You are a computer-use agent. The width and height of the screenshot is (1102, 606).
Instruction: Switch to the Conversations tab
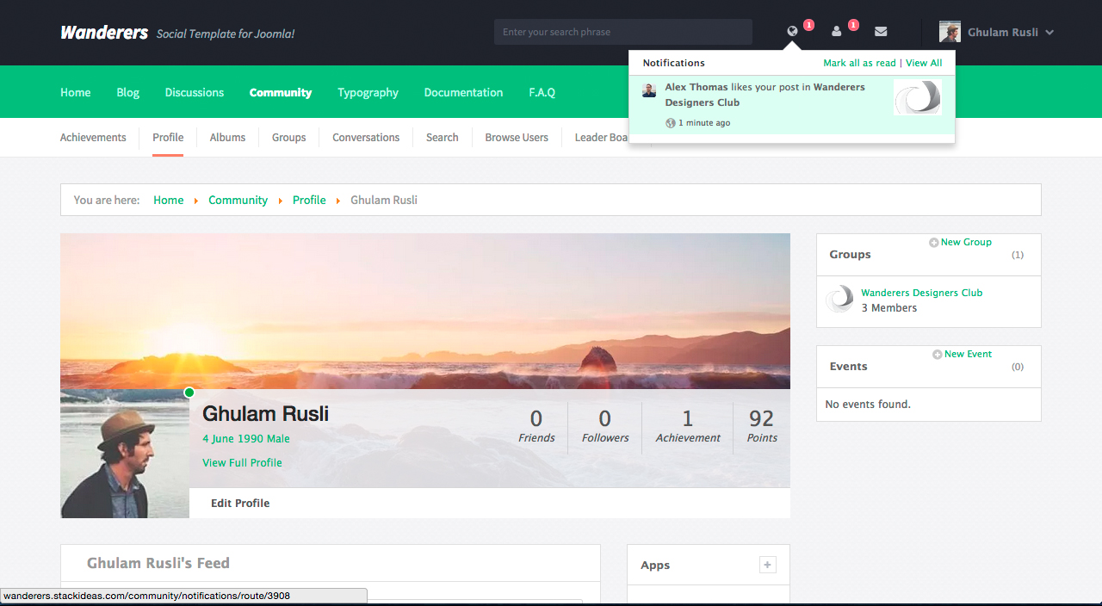pyautogui.click(x=366, y=138)
